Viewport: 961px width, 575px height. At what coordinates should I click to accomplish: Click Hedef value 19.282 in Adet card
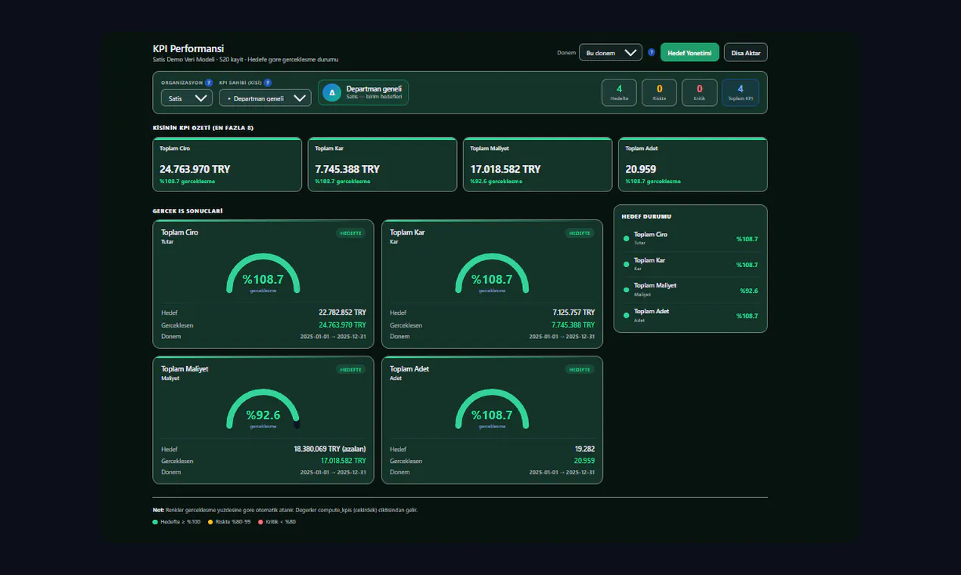(584, 449)
